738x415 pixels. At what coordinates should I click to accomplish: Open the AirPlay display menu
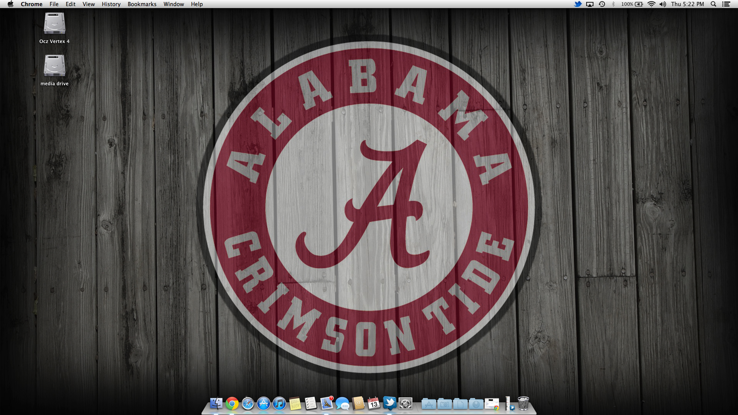pos(590,4)
